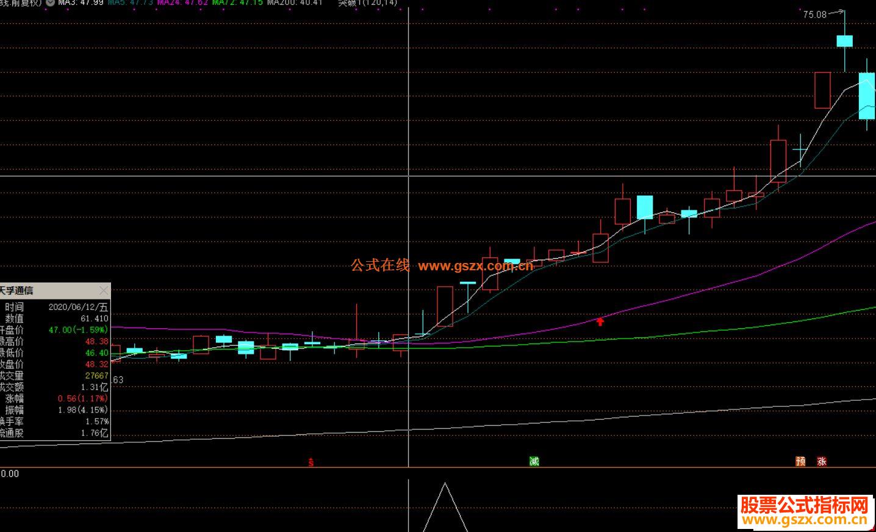Close the 天孚通信 data info panel
The image size is (876, 532).
(104, 290)
